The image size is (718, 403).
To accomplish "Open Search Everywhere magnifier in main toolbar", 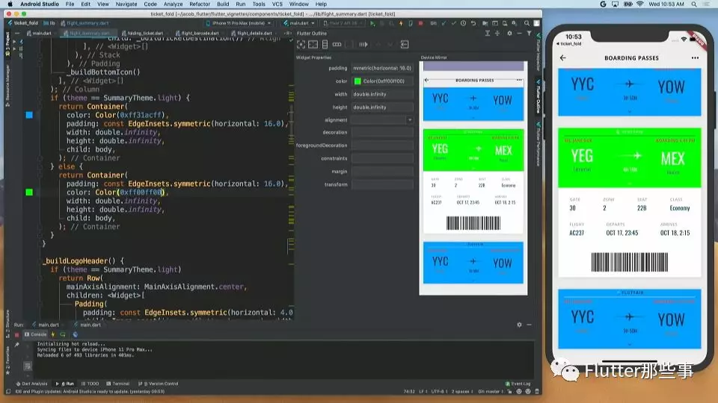I will point(527,23).
